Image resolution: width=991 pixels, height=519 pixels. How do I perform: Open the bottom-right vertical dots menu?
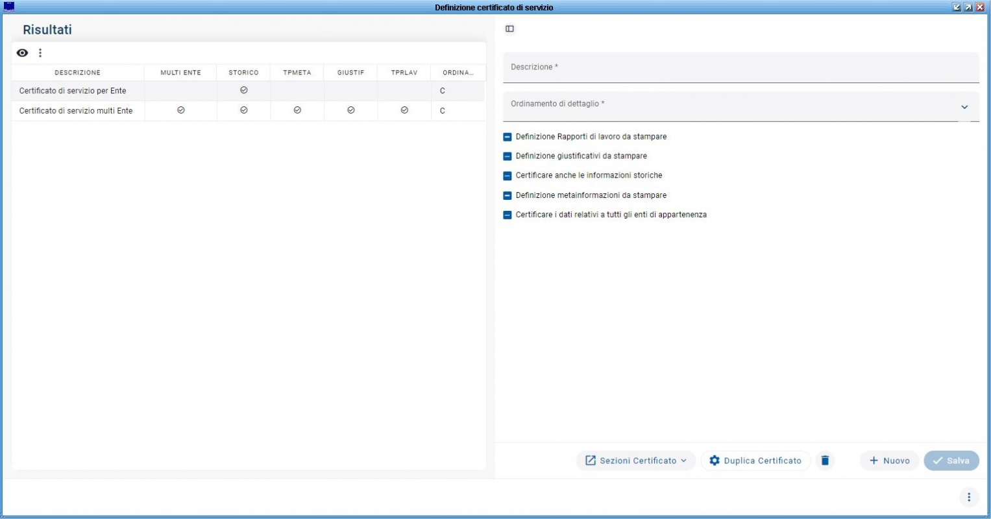pos(968,497)
